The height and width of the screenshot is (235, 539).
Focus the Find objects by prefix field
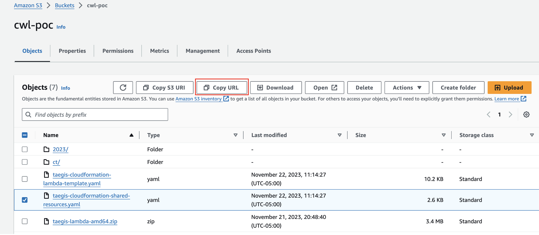(x=95, y=115)
